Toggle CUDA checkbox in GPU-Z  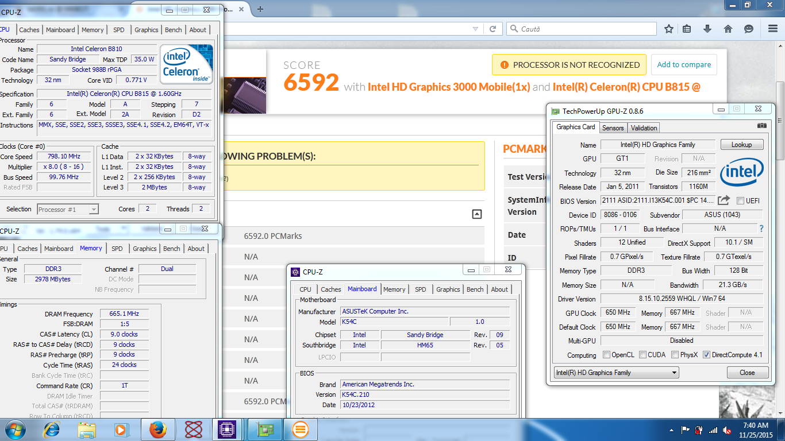pos(643,355)
